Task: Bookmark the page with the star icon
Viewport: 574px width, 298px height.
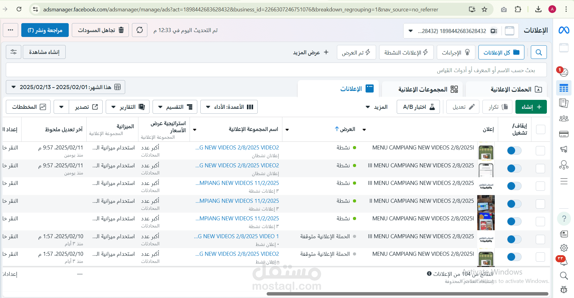Action: [485, 9]
